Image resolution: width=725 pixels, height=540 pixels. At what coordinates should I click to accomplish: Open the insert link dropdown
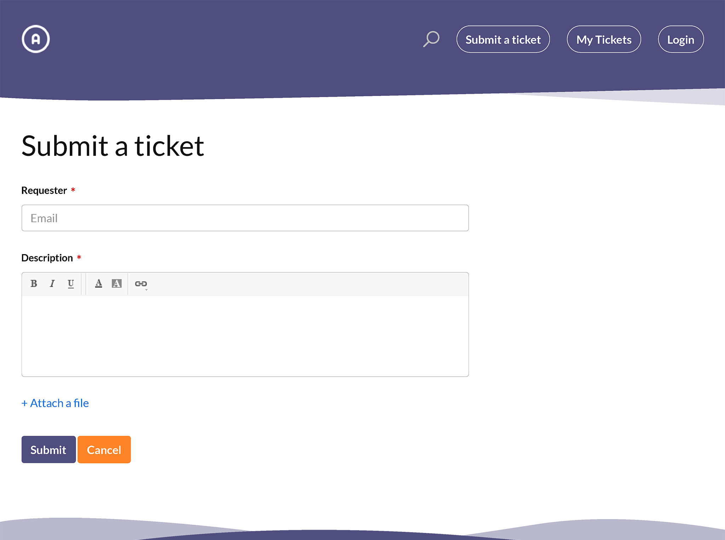(141, 284)
